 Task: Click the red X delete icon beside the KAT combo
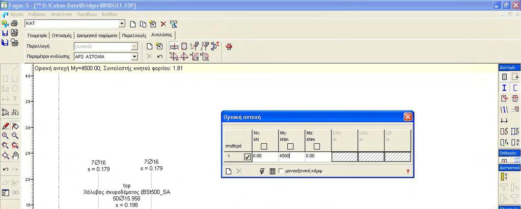coord(163,24)
